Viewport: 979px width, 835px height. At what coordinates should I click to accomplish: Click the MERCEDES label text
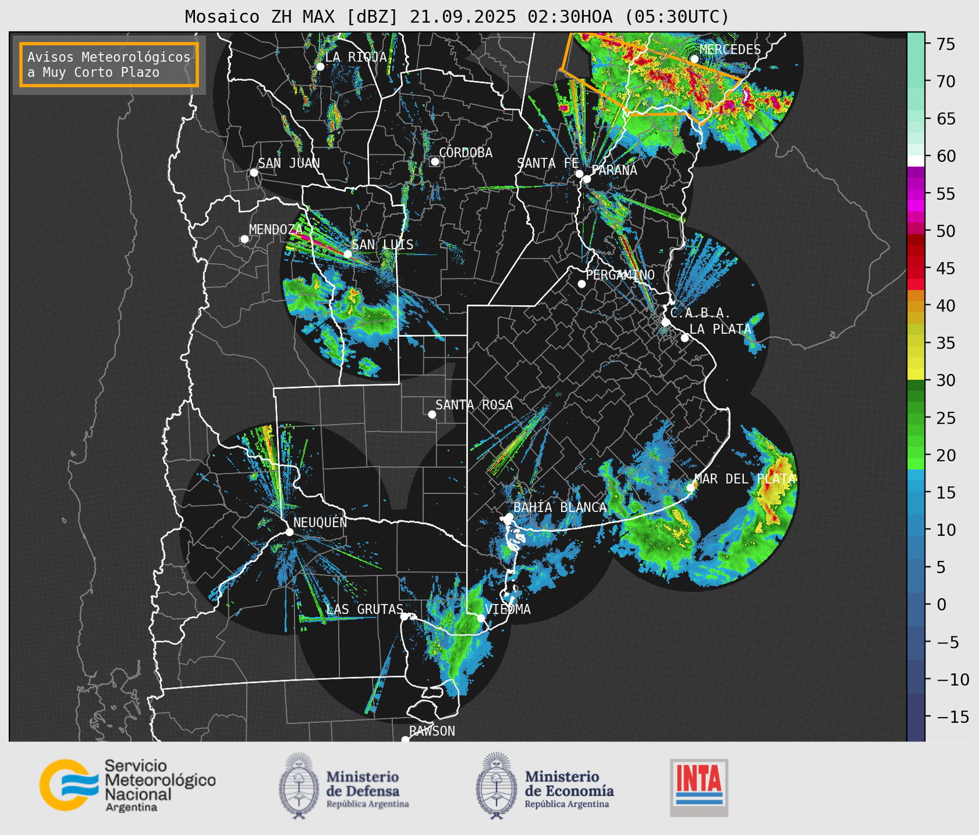(730, 50)
